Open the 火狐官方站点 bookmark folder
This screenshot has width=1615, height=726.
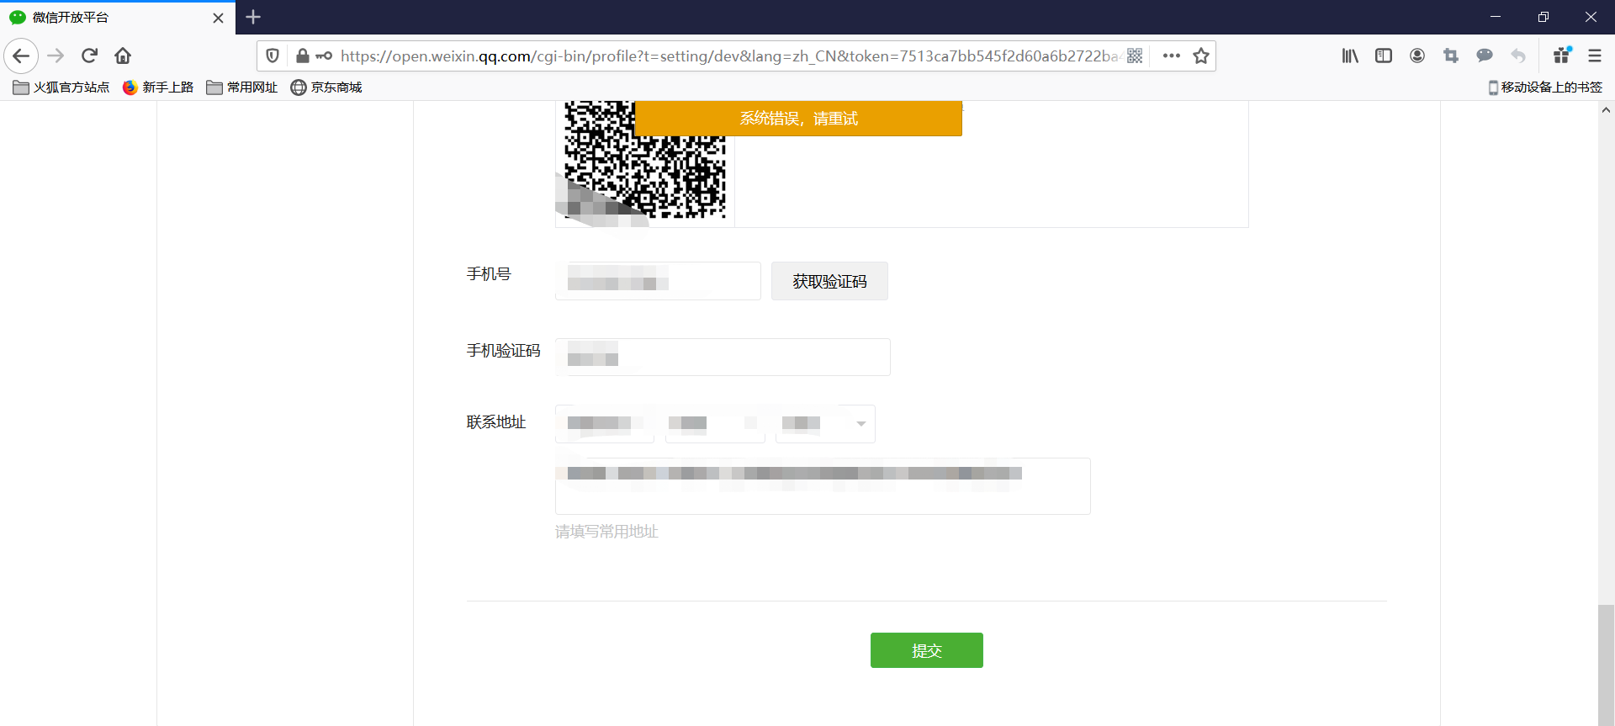click(x=61, y=87)
